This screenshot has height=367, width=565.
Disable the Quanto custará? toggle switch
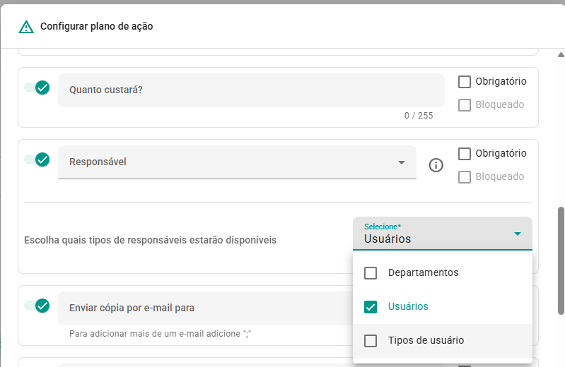point(37,88)
